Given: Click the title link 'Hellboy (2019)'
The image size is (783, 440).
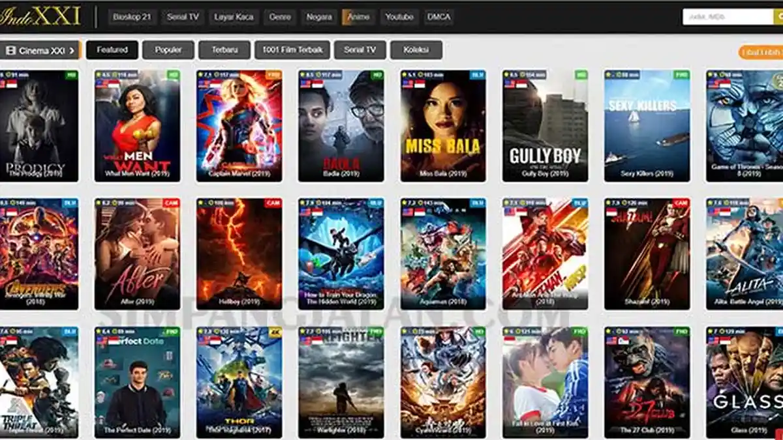Looking at the screenshot, I should 239,302.
